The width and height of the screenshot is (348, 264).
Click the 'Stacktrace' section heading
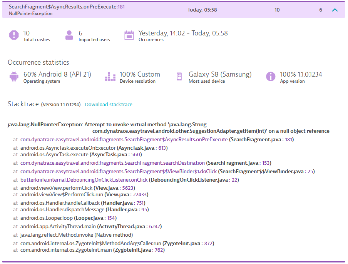coord(23,104)
